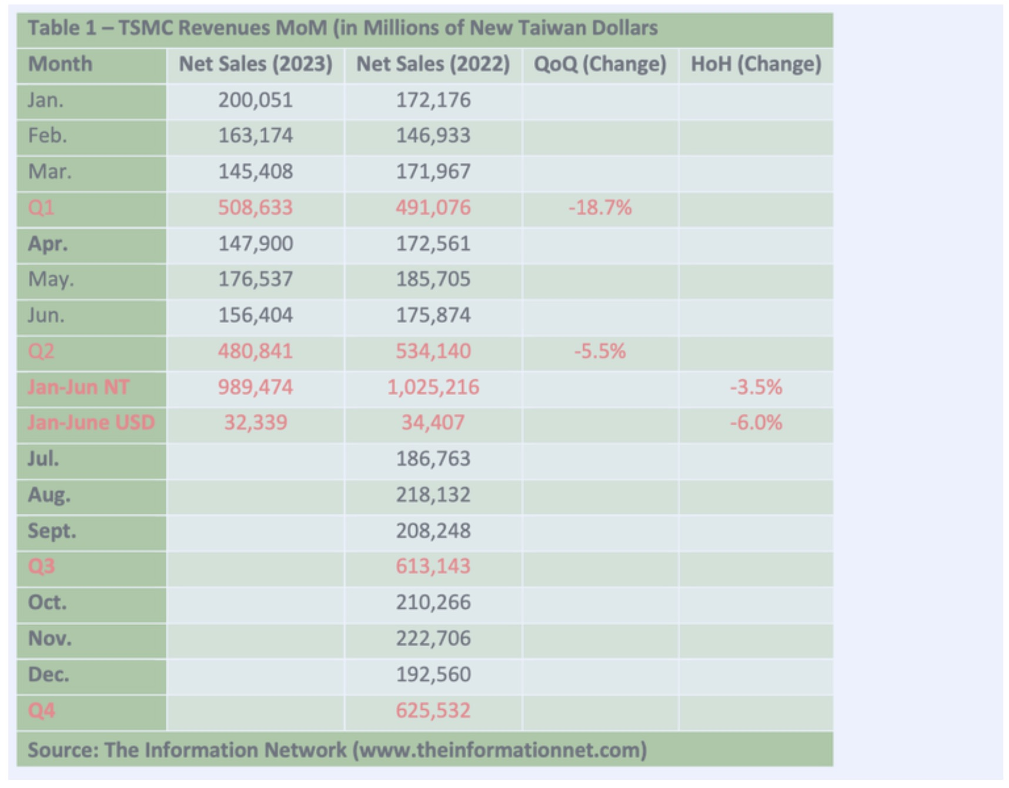Click the value 163,174
The image size is (1009, 788).
coord(256,136)
